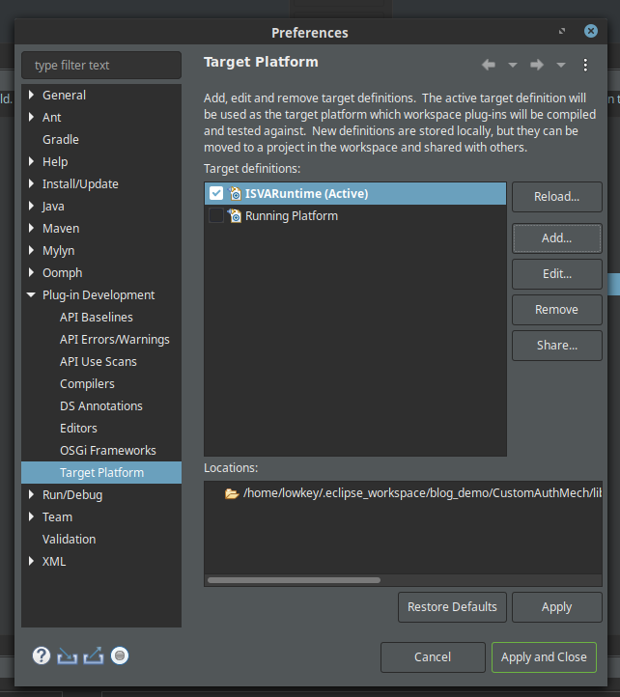Expand the Install/Update tree node
Screen dimensions: 620x697
pyautogui.click(x=31, y=183)
